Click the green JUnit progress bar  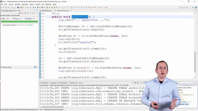coord(19,22)
